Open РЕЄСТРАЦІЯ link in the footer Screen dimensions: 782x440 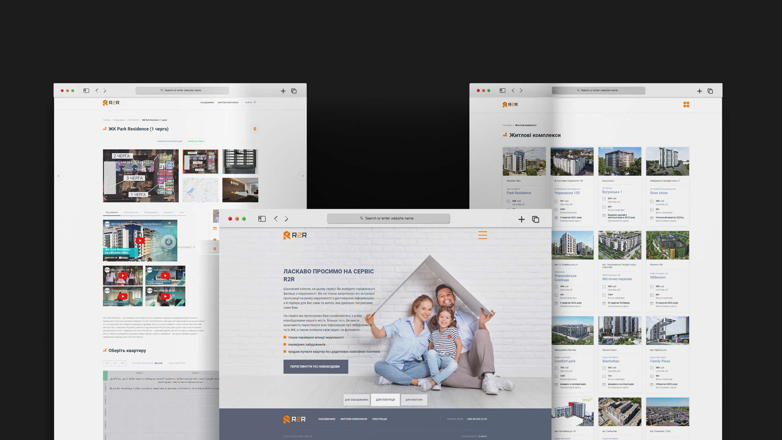(x=379, y=419)
